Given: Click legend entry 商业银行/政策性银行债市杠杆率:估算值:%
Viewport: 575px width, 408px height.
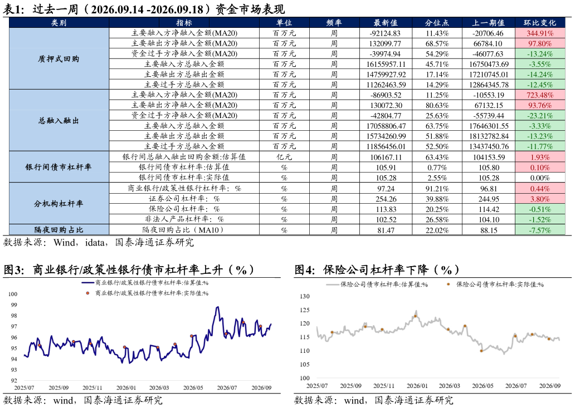Looking at the screenshot, I should [145, 283].
